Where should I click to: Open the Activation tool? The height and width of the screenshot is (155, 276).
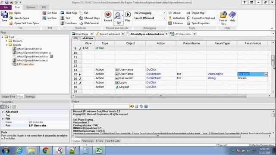(x=176, y=18)
